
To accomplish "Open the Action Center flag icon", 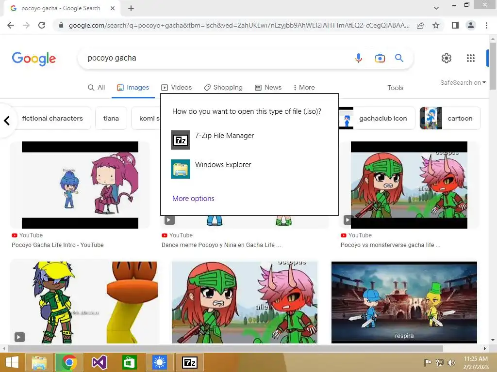I will point(428,363).
